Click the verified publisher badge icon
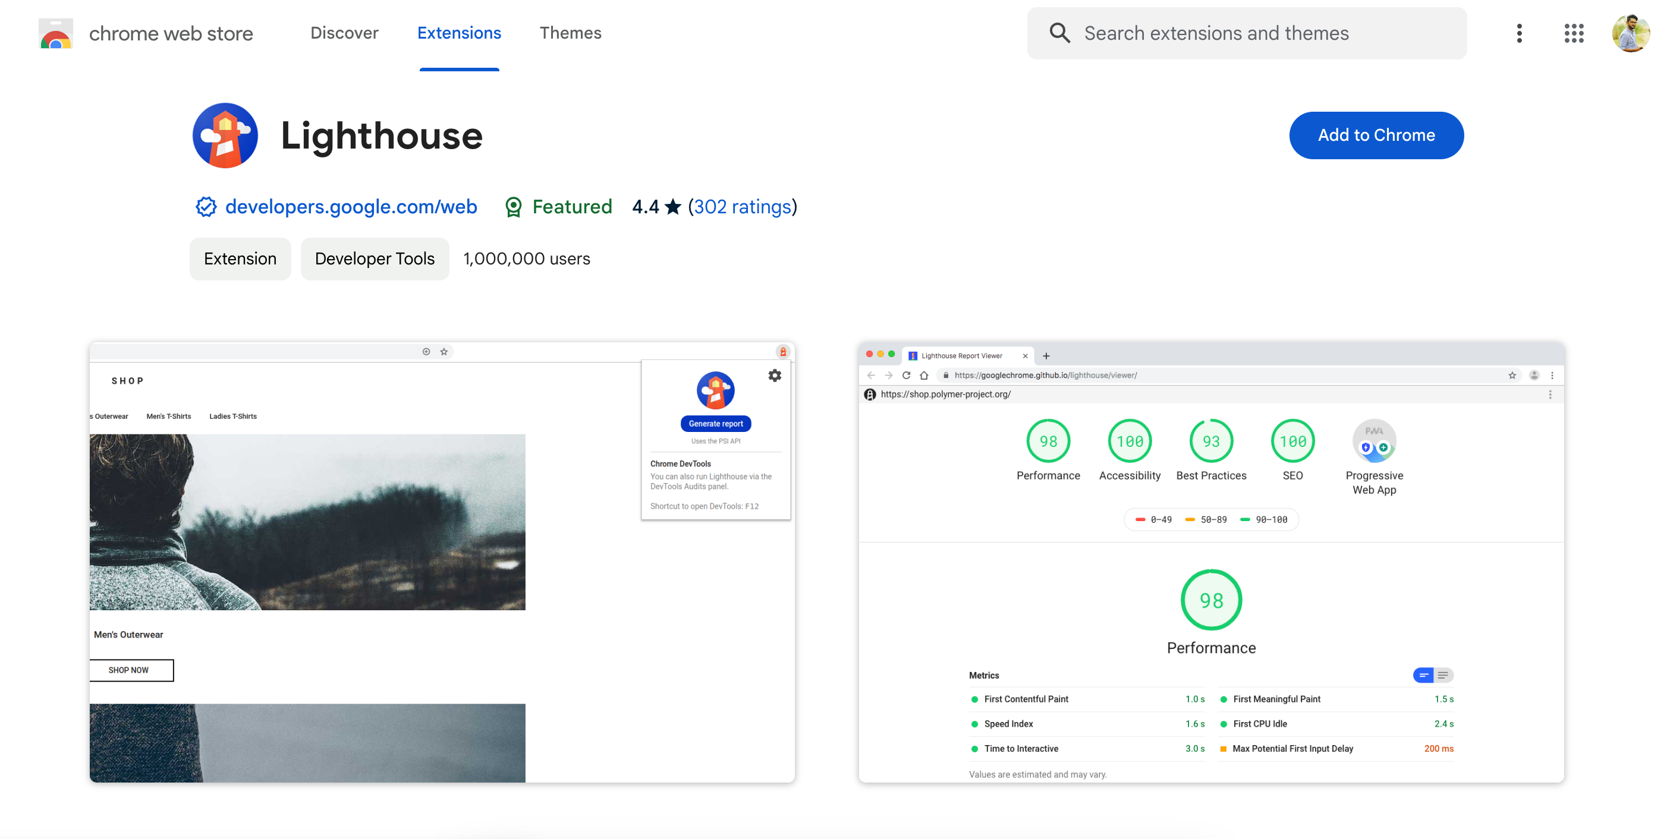This screenshot has width=1667, height=839. tap(206, 206)
